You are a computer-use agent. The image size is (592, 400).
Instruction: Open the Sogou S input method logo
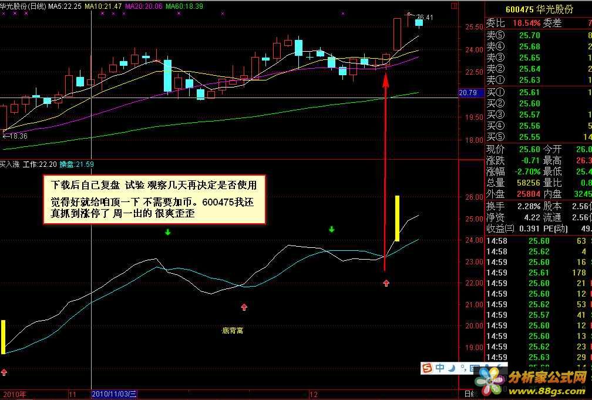pyautogui.click(x=428, y=368)
